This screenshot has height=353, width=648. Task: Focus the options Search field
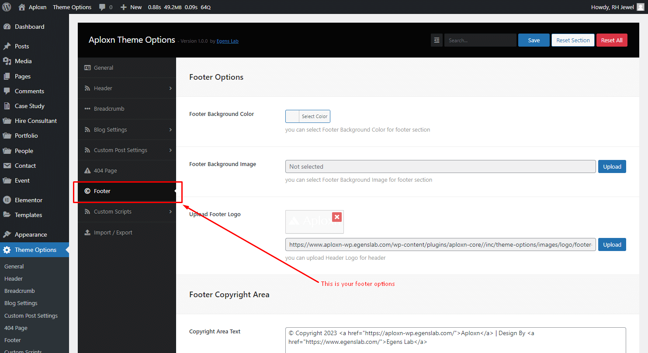tap(480, 40)
